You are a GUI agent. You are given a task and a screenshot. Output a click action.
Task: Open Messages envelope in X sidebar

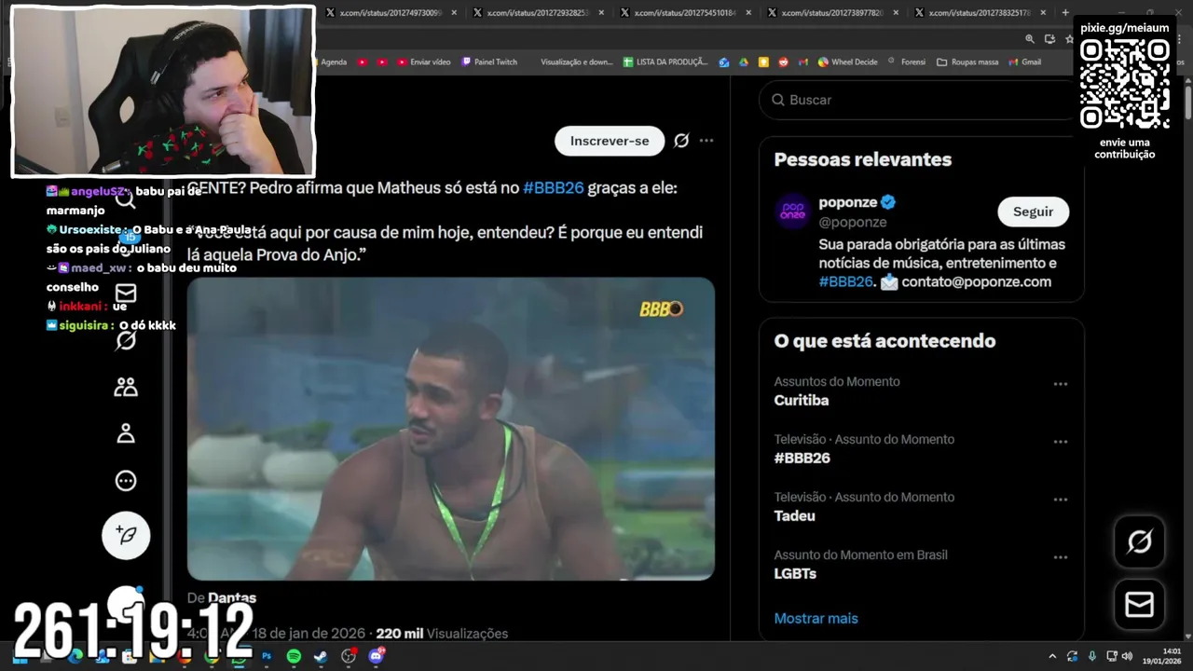(x=126, y=294)
